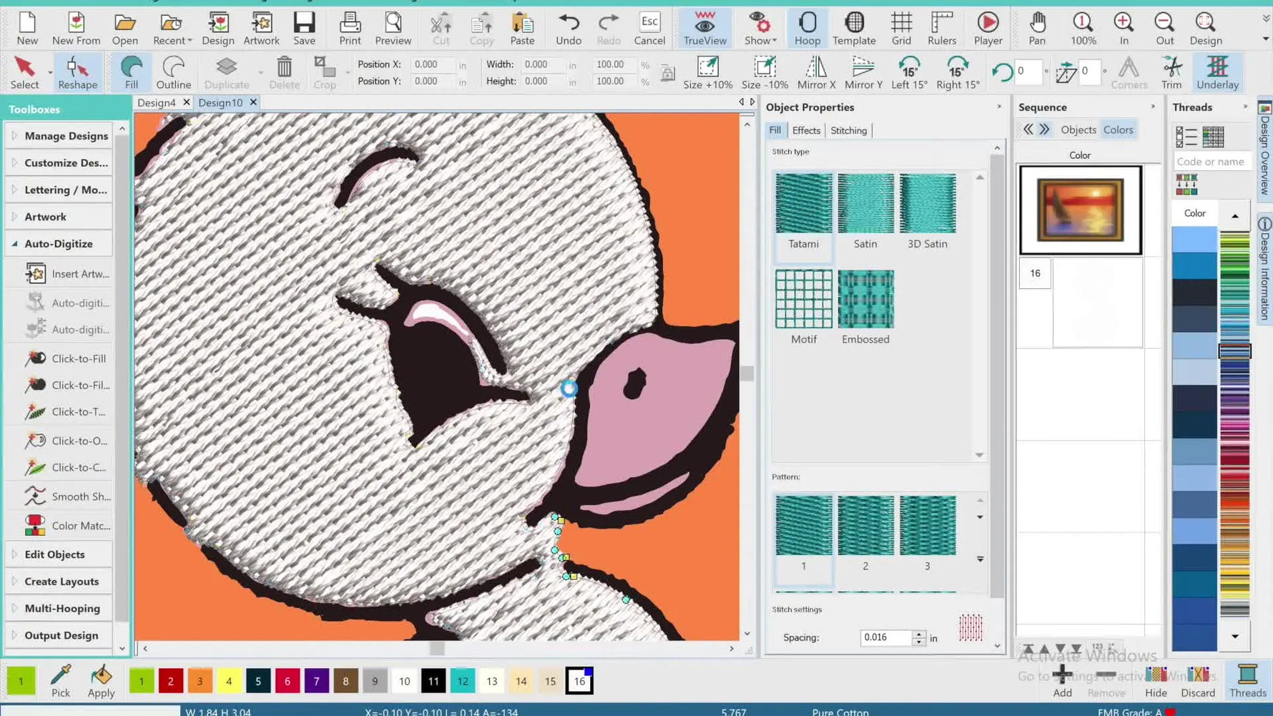
Task: Mirror the object along X
Action: click(x=816, y=73)
